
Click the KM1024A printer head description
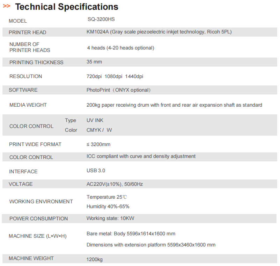(159, 32)
